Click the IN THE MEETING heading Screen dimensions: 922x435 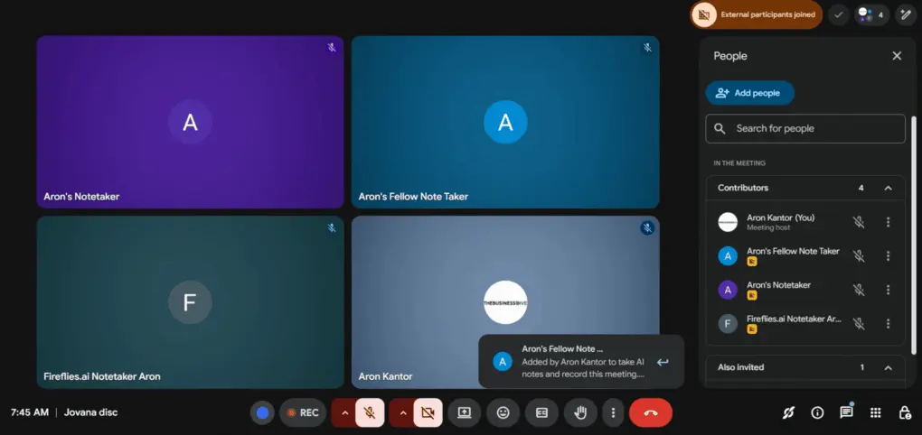coord(739,163)
